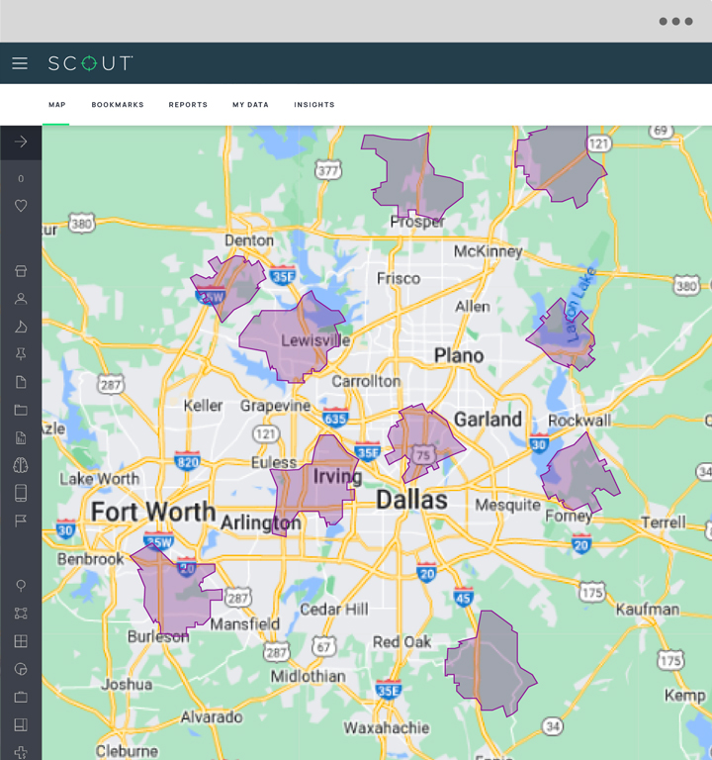Screen dimensions: 712x760
Task: Open the briefcase icon in sidebar
Action: (x=21, y=697)
